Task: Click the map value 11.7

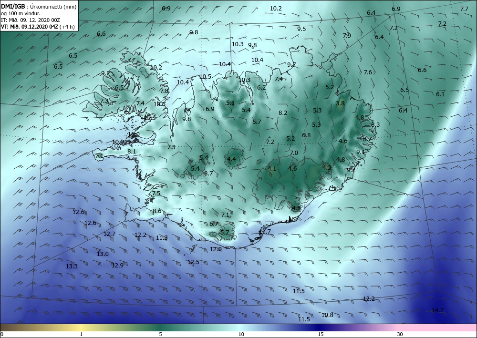Action: click(265, 232)
